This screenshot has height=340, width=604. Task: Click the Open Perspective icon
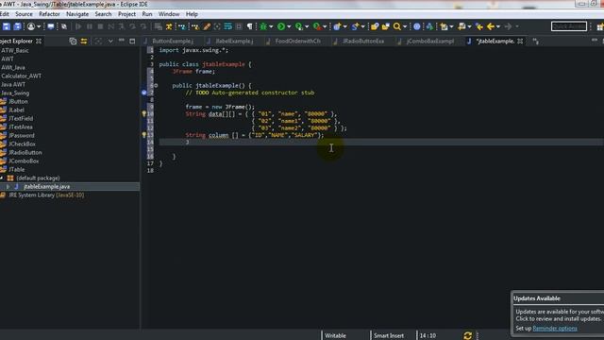click(599, 26)
